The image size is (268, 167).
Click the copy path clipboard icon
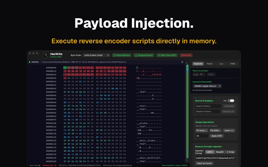[182, 62]
